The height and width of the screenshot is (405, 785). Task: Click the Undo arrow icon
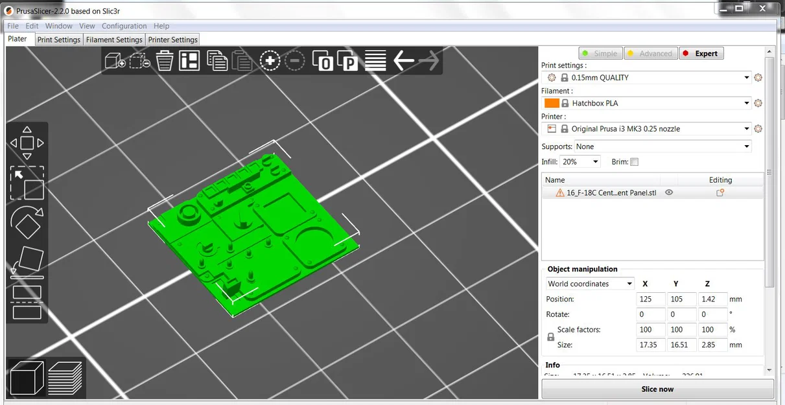pyautogui.click(x=403, y=61)
